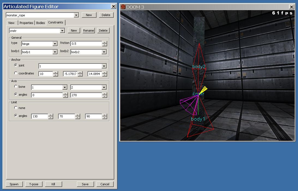This screenshot has width=298, height=191.
Task: Adjust the friction spinner arrows
Action: [x=104, y=44]
